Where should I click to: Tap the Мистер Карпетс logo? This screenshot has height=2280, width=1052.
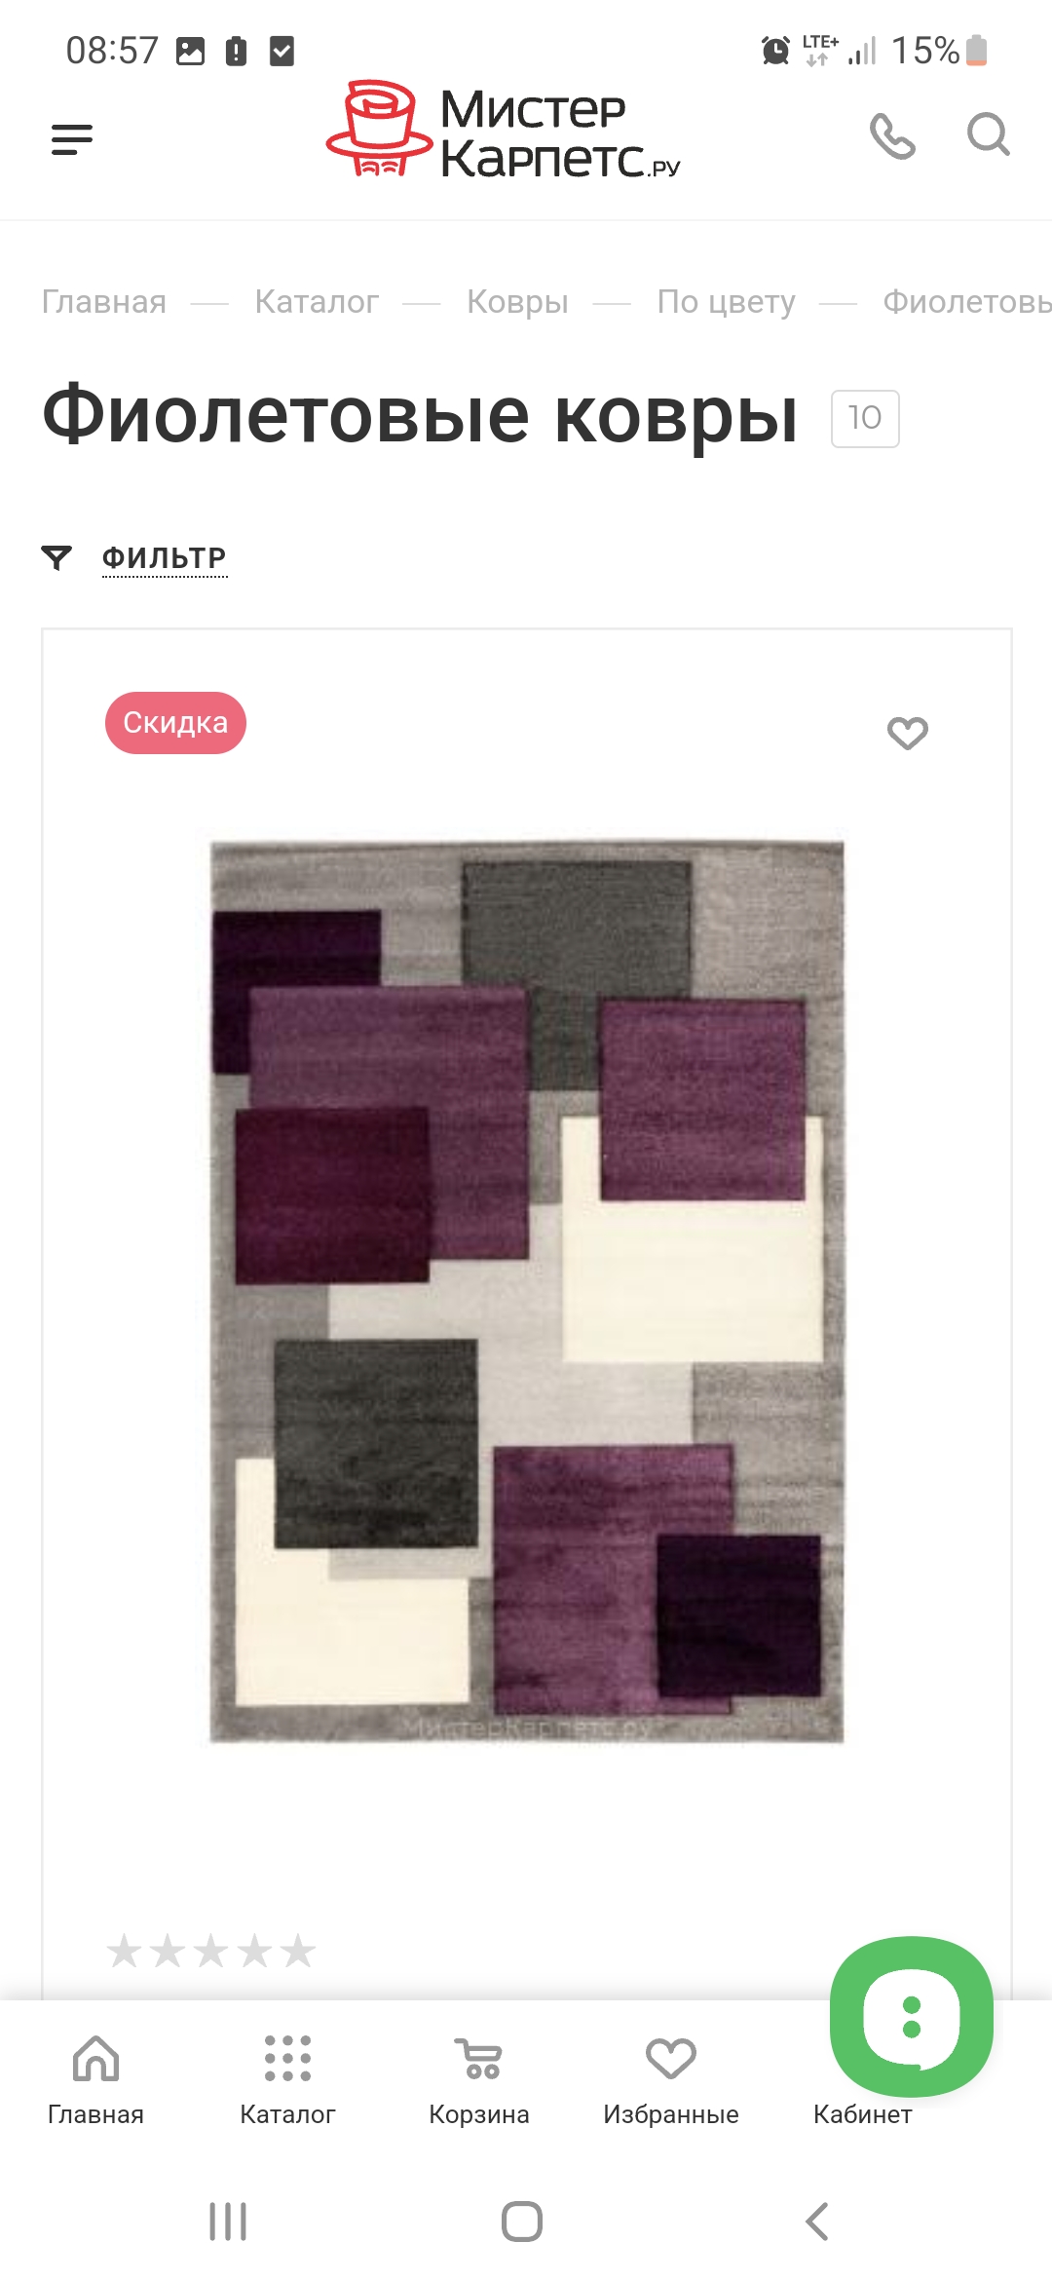coord(503,131)
